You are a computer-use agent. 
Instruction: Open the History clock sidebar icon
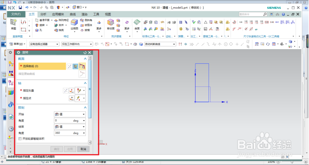tap(11, 129)
